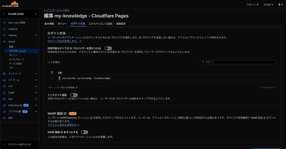Click the Zero Trust overview icon
Screen dimensions: 286x149
point(4,23)
